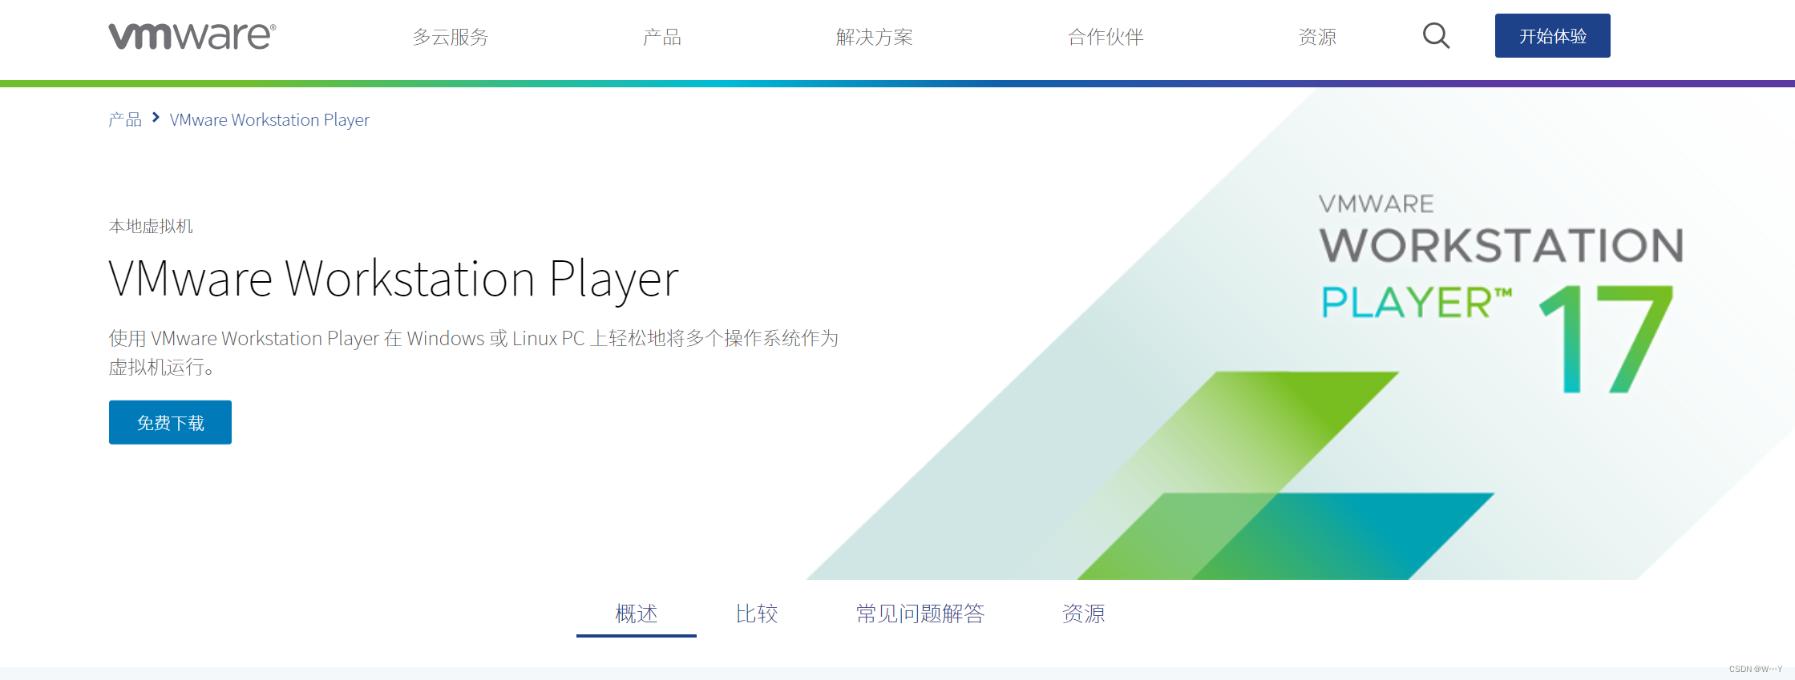
Task: Click the VMware logo
Action: tap(192, 36)
